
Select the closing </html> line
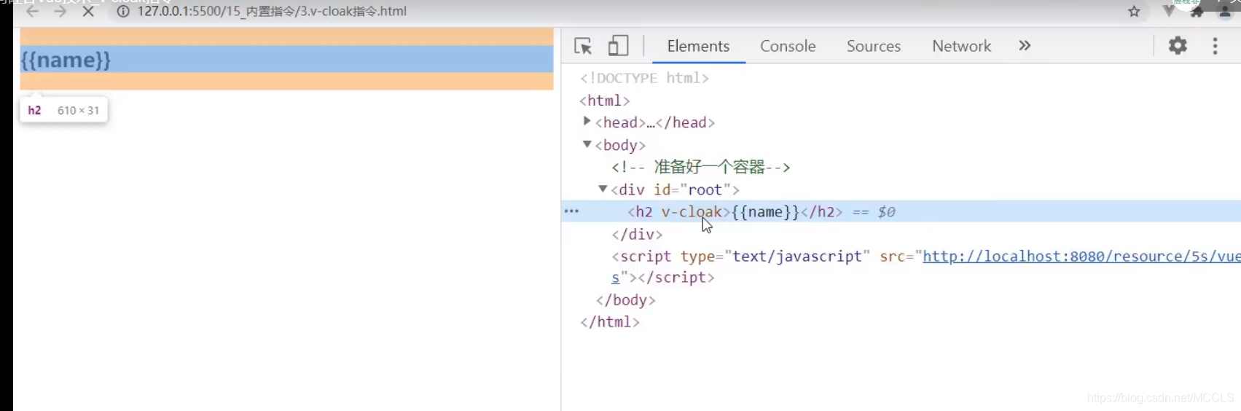[610, 322]
